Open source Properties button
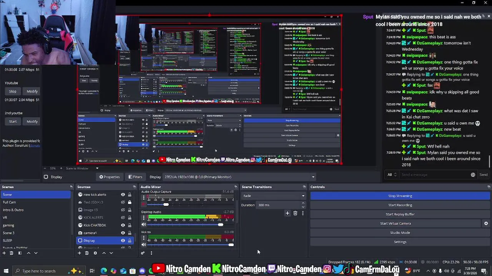This screenshot has height=276, width=492. tap(110, 177)
